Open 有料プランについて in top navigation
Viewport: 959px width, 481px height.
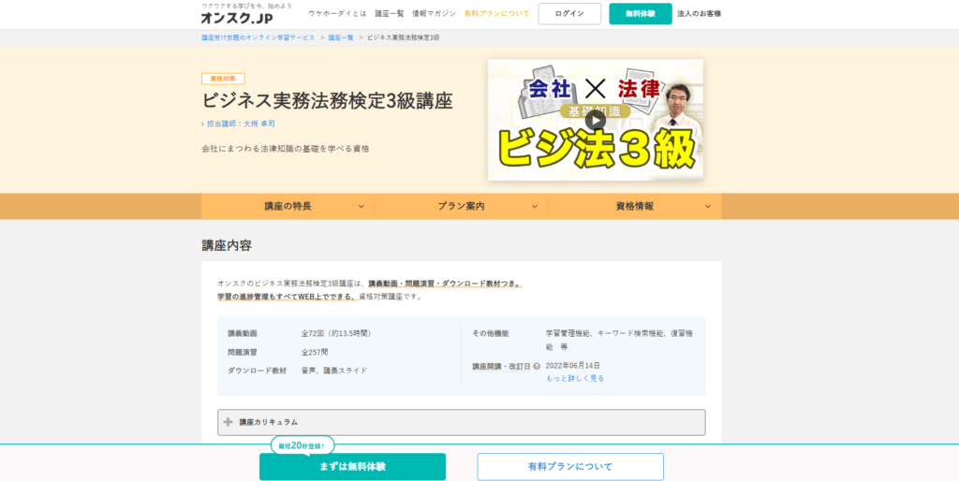tap(496, 13)
